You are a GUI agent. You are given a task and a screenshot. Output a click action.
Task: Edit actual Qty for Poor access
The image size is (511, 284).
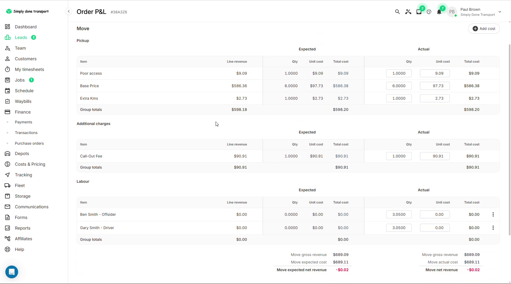pos(399,73)
